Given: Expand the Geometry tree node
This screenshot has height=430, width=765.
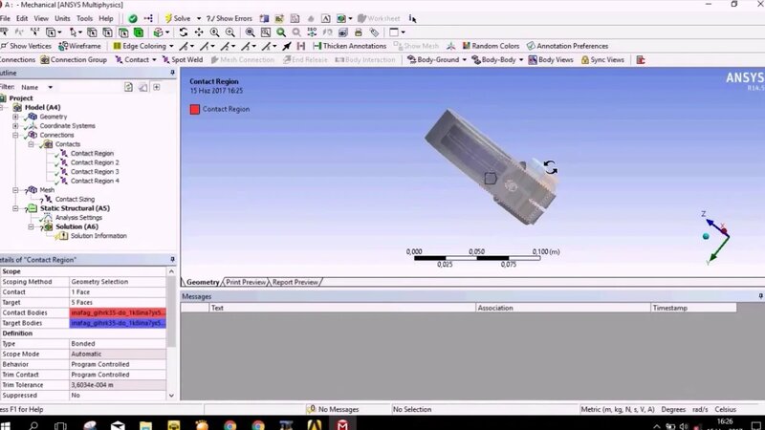Looking at the screenshot, I should coord(15,117).
